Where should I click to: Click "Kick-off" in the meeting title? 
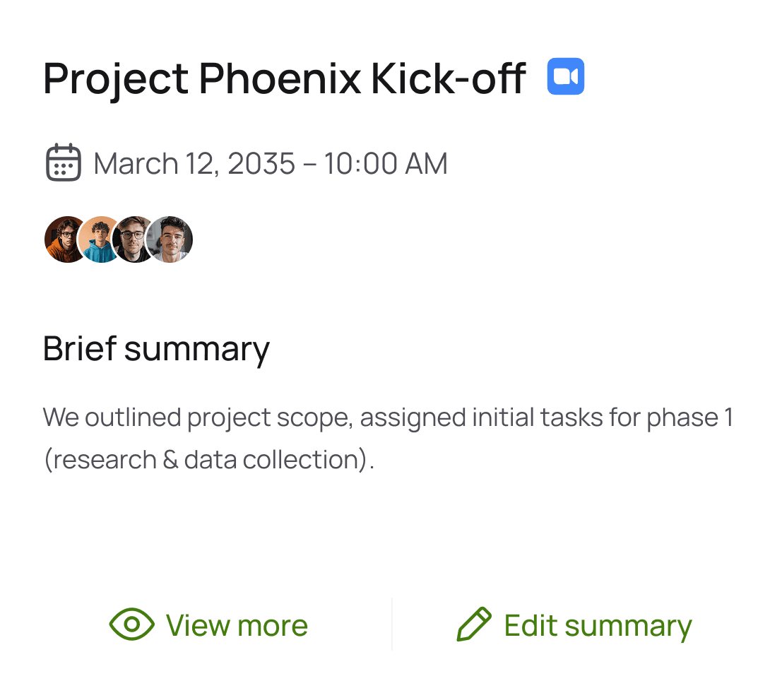(448, 78)
